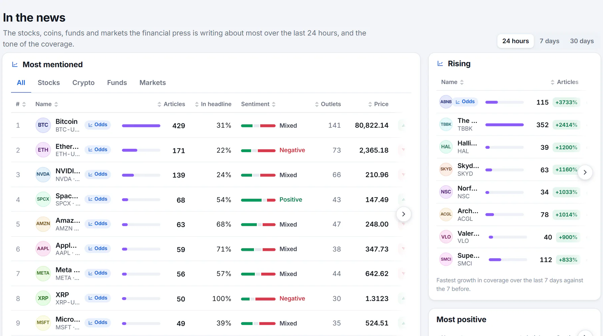Switch to the Markets tab
The width and height of the screenshot is (603, 336).
point(152,83)
